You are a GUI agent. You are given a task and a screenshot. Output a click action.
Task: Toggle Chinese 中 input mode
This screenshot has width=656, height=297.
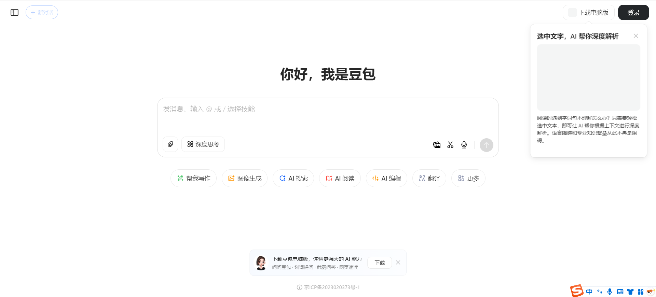[x=589, y=292]
